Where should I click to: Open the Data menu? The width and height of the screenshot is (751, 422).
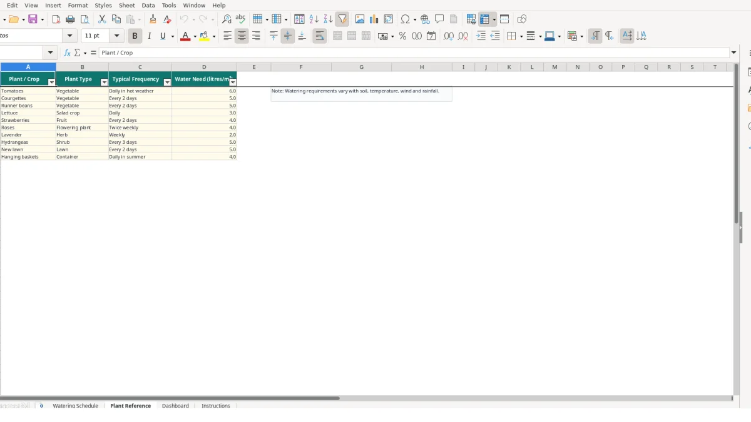point(148,5)
